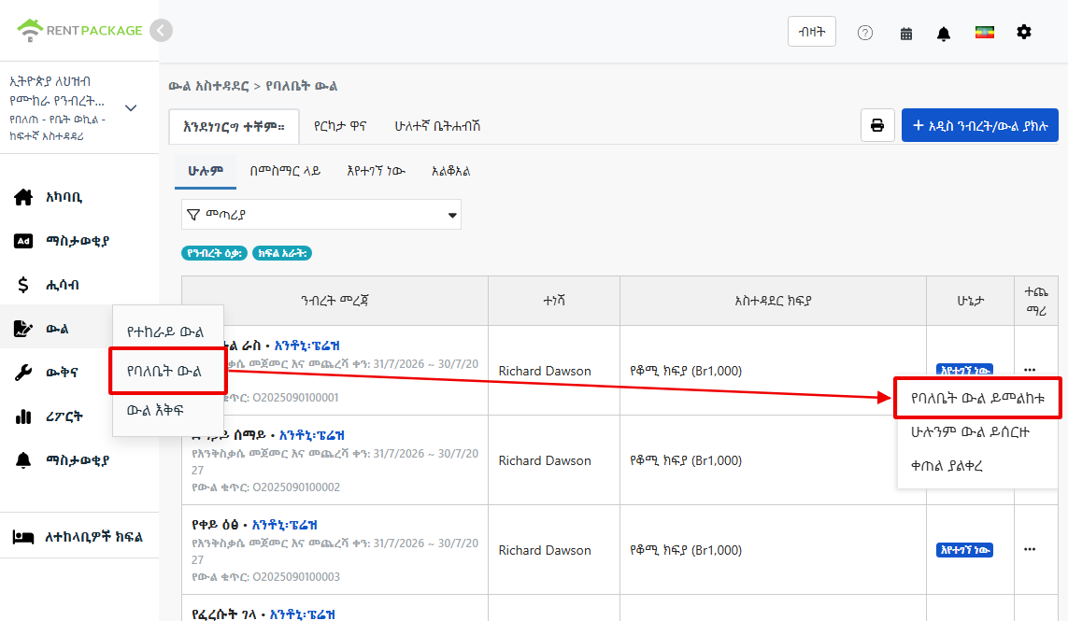Click የቆሚ ክፍያ (Br1,000) in third row

[686, 550]
